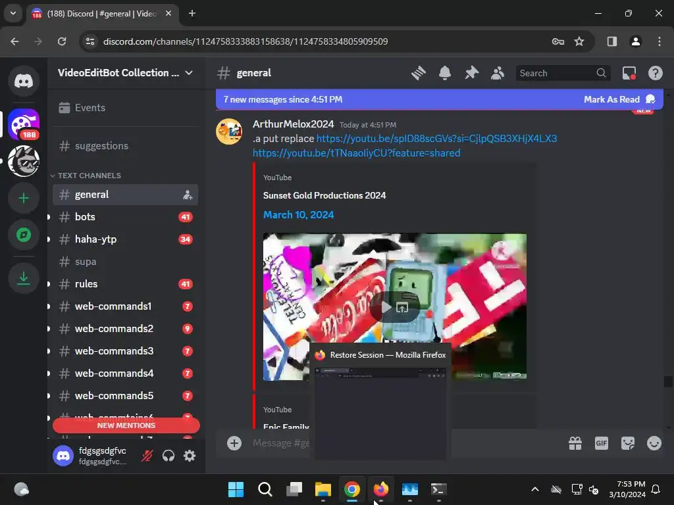Open youtu.be/spID88scGVs link
The width and height of the screenshot is (674, 505).
tap(436, 139)
